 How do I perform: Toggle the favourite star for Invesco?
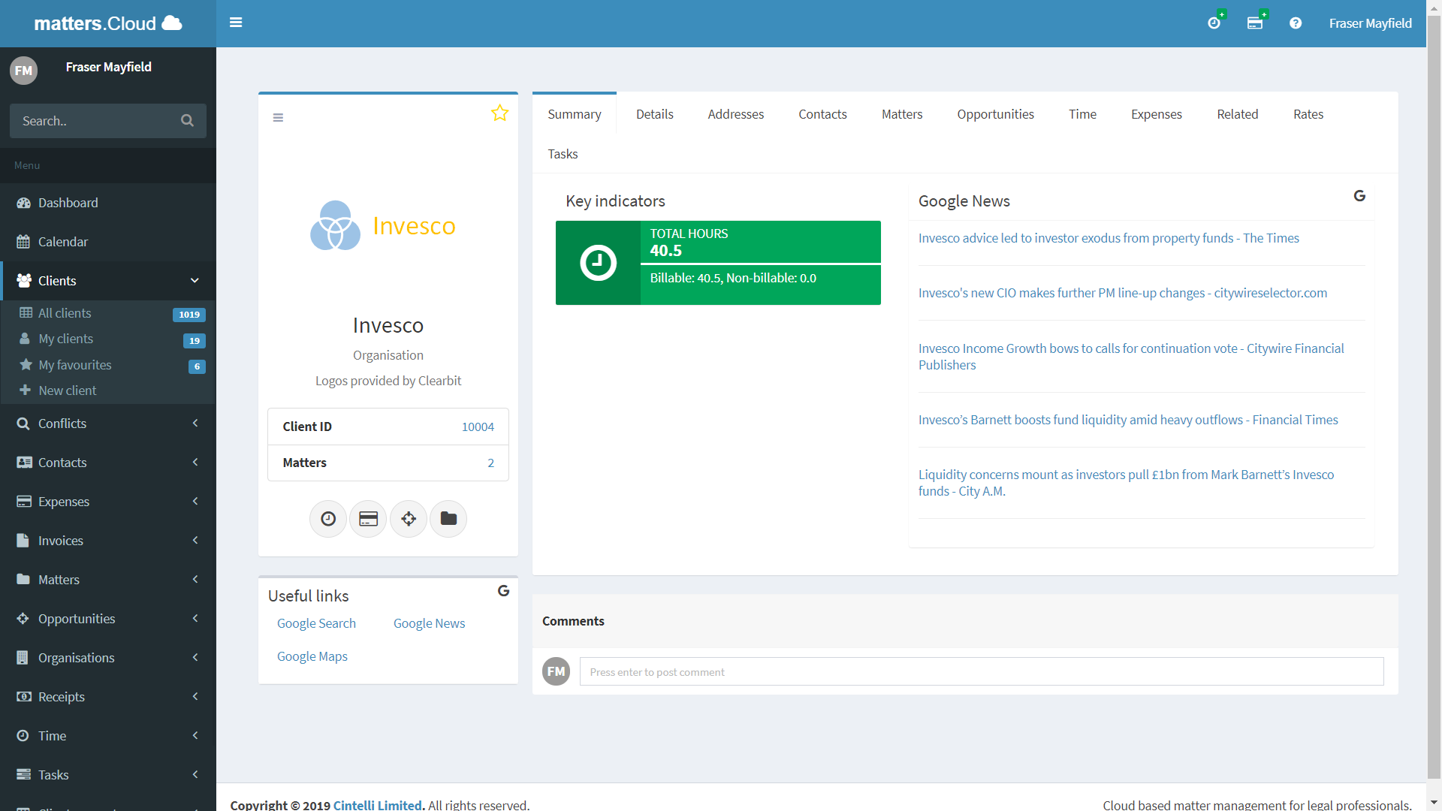pyautogui.click(x=499, y=113)
